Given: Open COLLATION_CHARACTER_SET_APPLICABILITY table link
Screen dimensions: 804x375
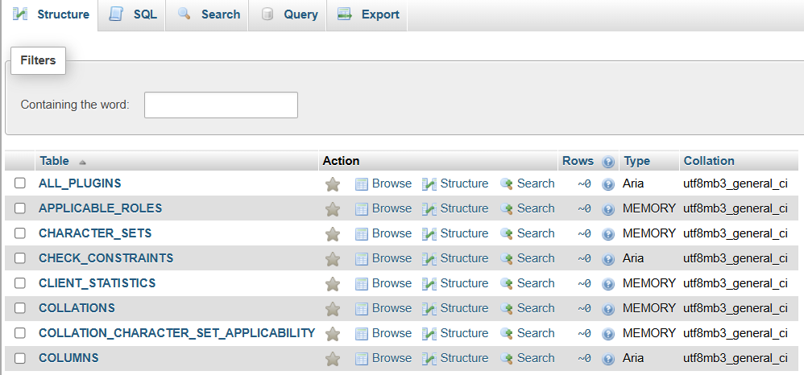Looking at the screenshot, I should point(177,333).
